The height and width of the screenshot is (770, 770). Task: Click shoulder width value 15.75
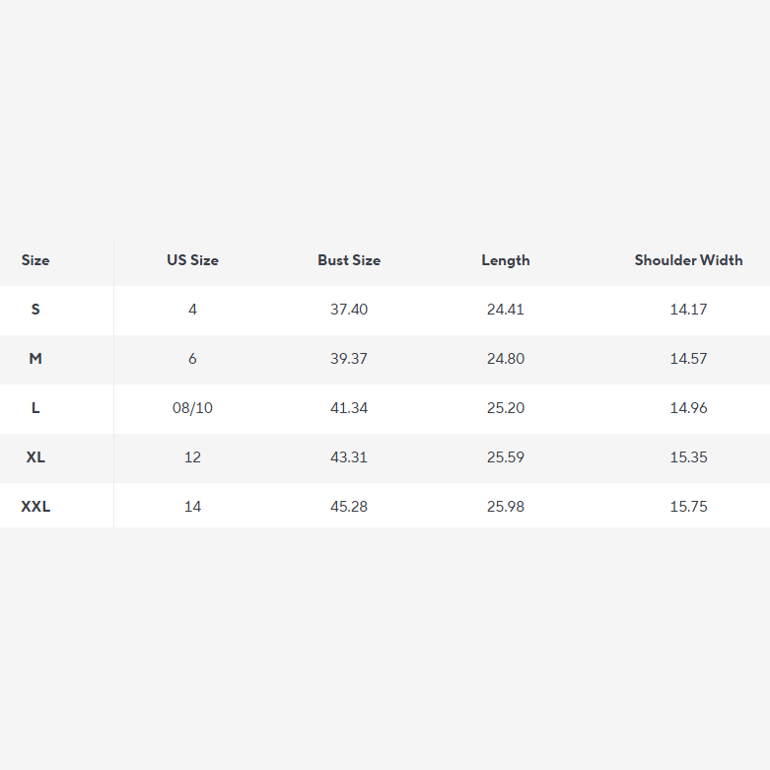[688, 507]
